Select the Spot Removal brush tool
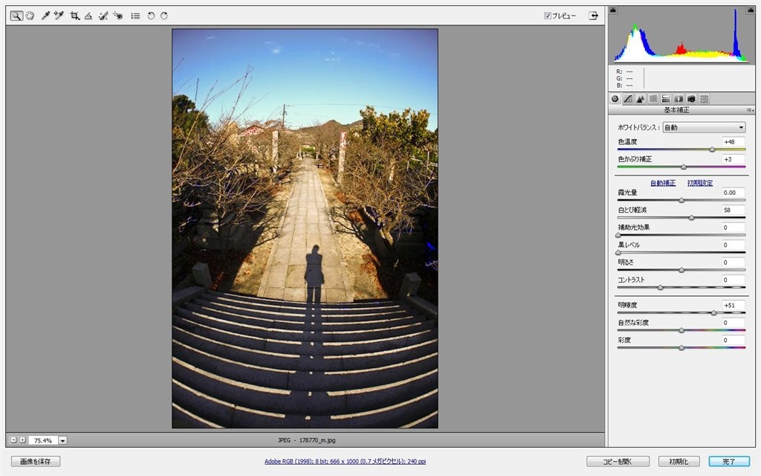The image size is (761, 476). click(103, 16)
